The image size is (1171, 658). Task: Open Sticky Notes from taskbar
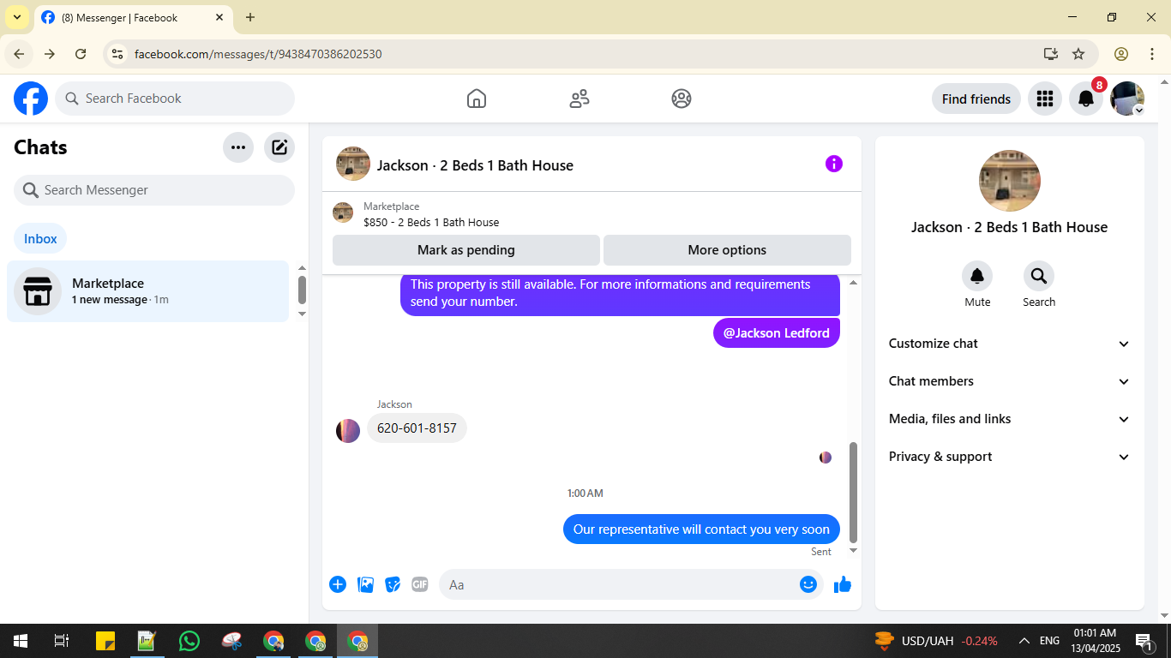(x=105, y=641)
